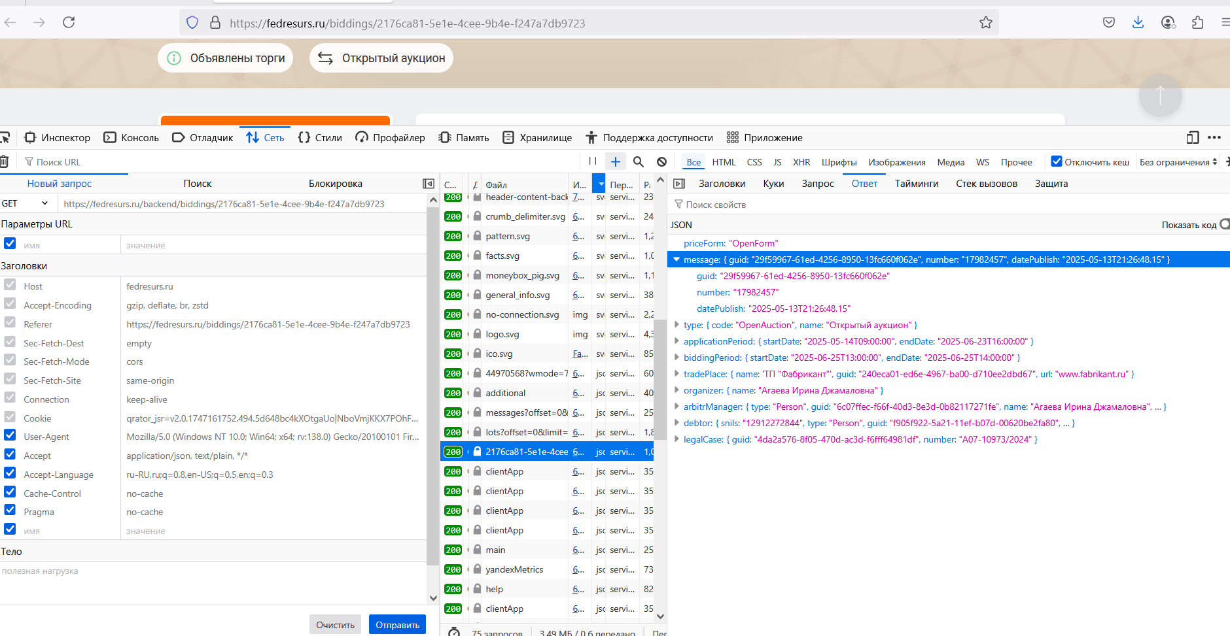Open the 'Без ограничения' throttling dropdown

tap(1178, 162)
